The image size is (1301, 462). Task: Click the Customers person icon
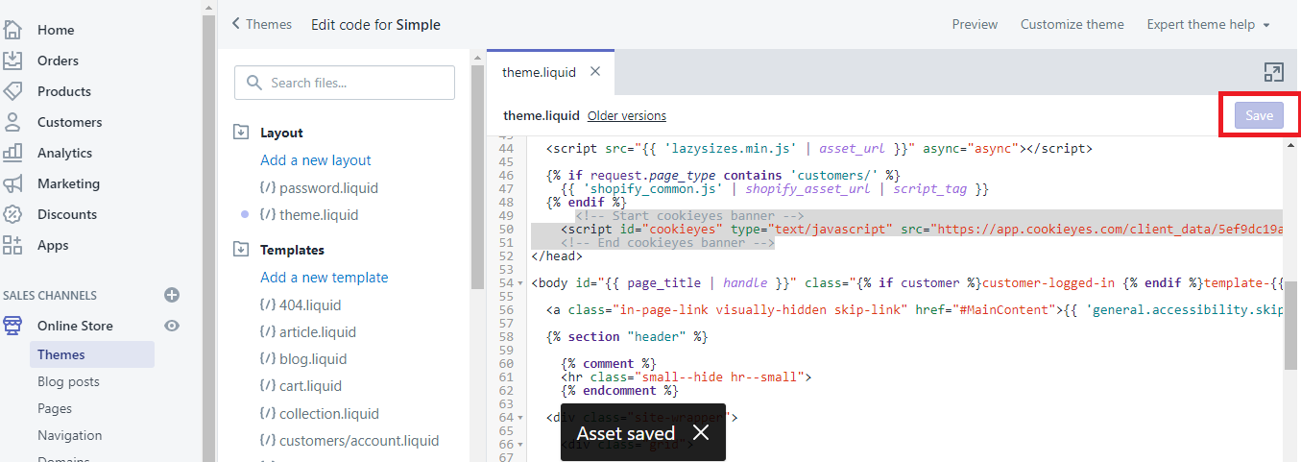(x=12, y=122)
